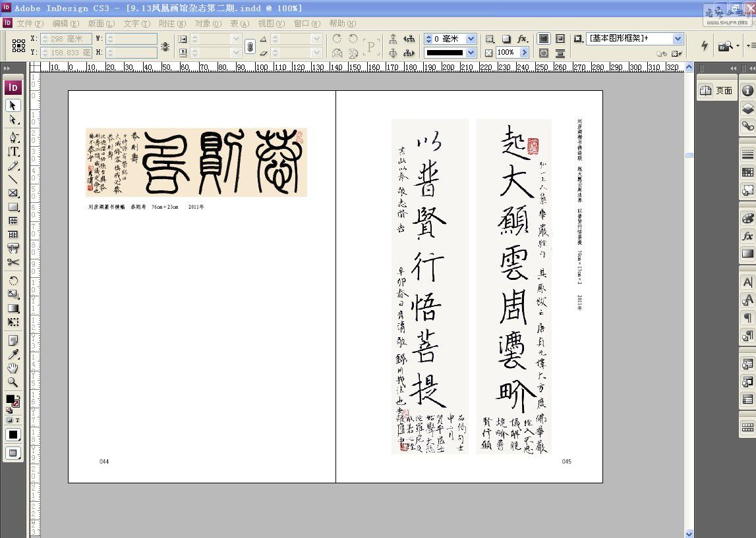Open the Paragraph Styles panel icon
Image resolution: width=756 pixels, height=538 pixels.
click(748, 336)
